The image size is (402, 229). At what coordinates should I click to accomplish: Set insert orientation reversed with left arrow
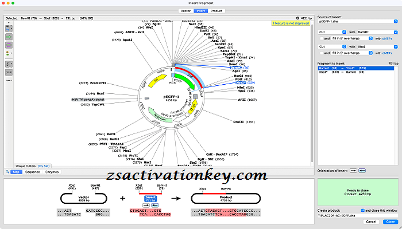362,171
